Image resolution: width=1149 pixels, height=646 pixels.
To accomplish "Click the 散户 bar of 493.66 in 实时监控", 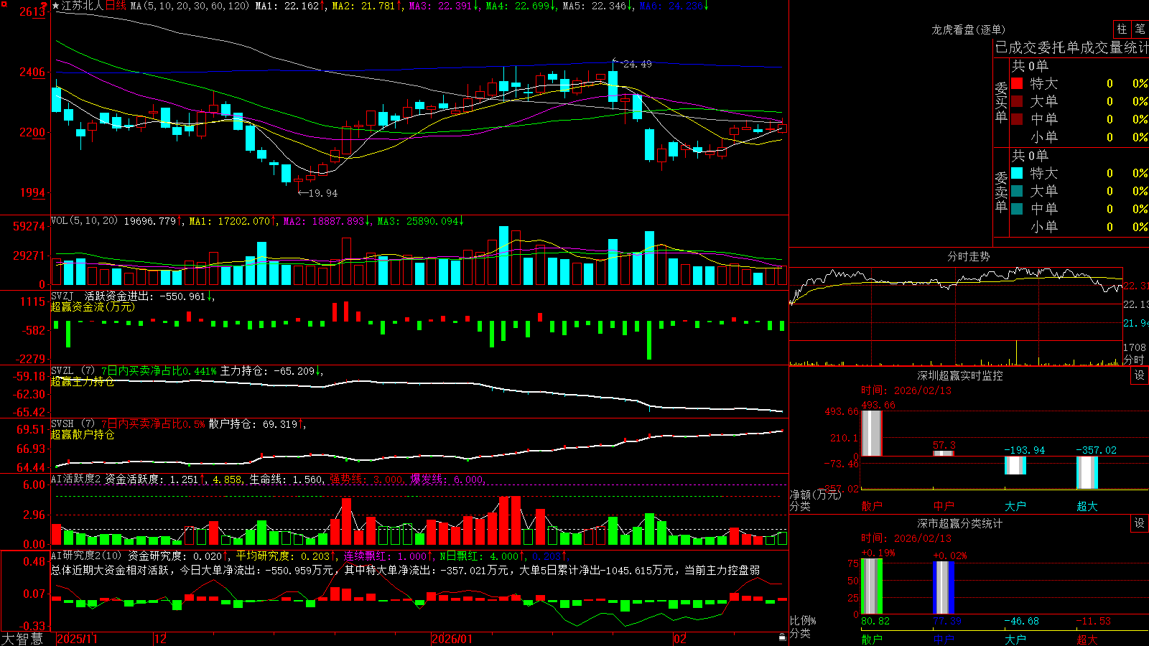I will point(871,433).
